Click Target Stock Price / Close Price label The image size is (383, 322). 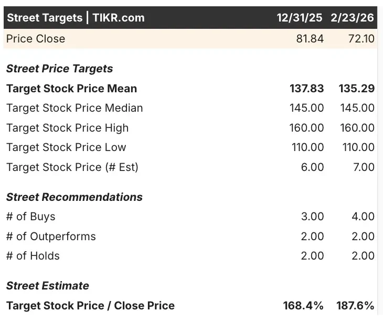coord(90,306)
